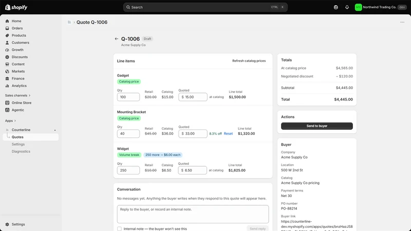
Task: Tick the Internal note checkbox
Action: click(119, 228)
